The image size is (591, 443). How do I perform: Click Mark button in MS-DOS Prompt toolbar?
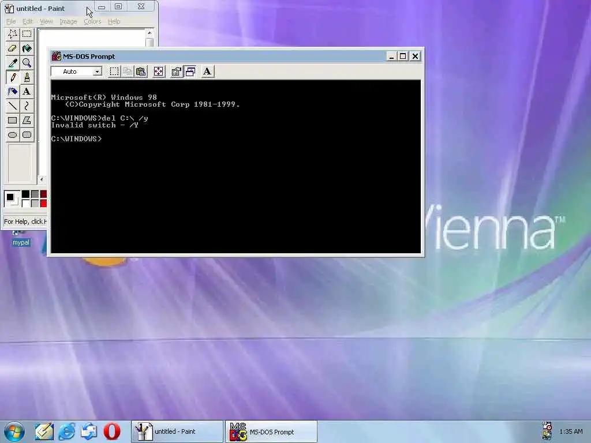pos(114,72)
